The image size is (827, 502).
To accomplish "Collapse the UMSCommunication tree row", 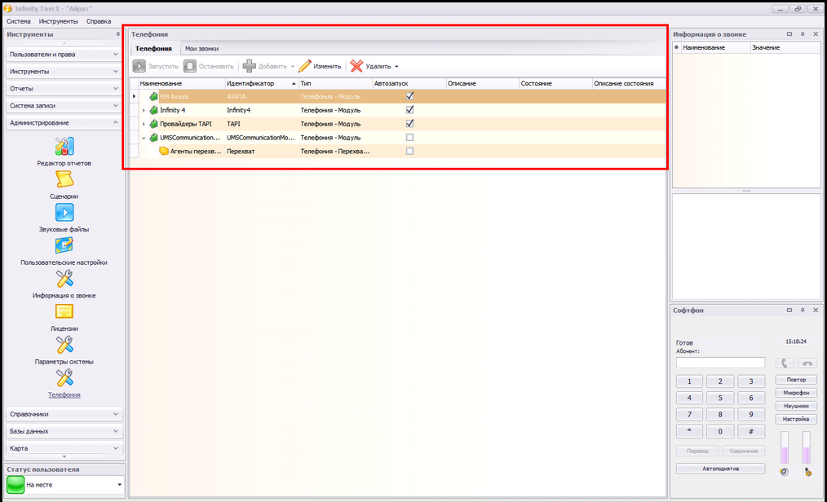I will [x=144, y=138].
